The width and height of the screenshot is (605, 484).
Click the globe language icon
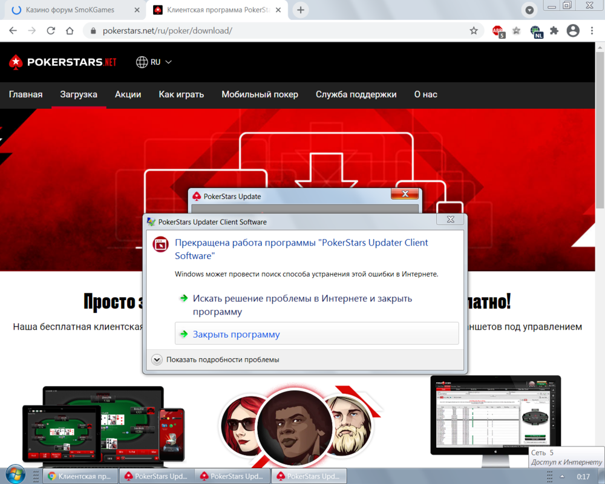click(x=142, y=62)
